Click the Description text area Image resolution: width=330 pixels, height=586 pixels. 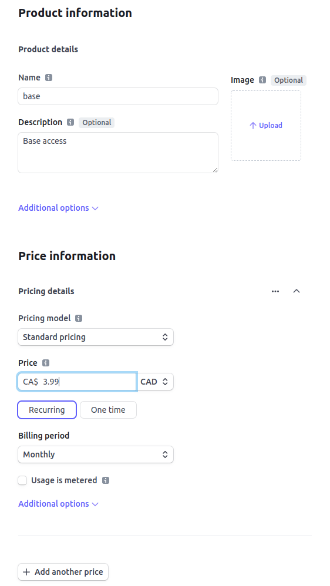(x=118, y=153)
